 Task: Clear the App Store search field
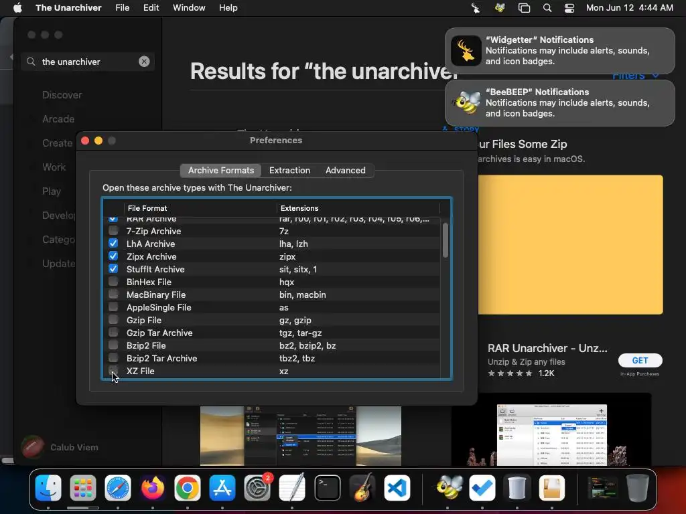pos(144,62)
